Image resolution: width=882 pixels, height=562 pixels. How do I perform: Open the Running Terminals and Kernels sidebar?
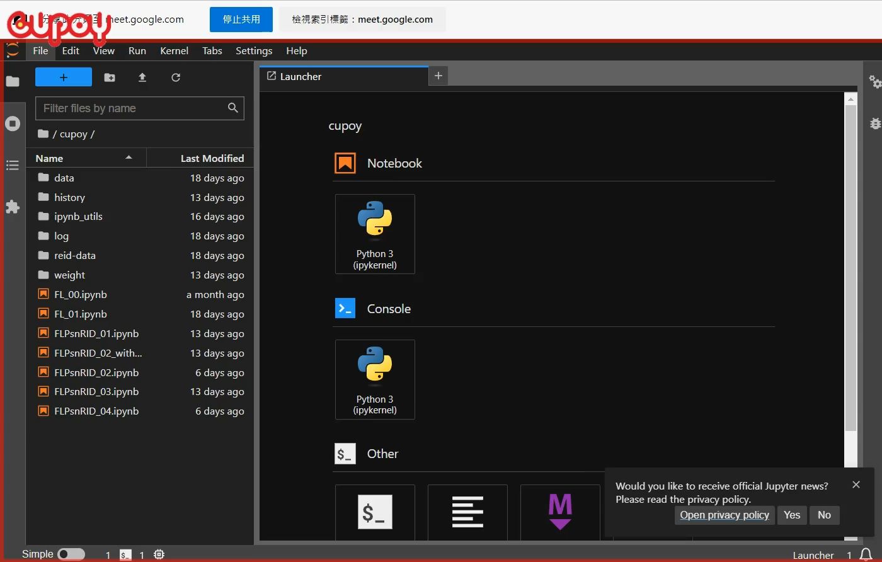point(13,123)
